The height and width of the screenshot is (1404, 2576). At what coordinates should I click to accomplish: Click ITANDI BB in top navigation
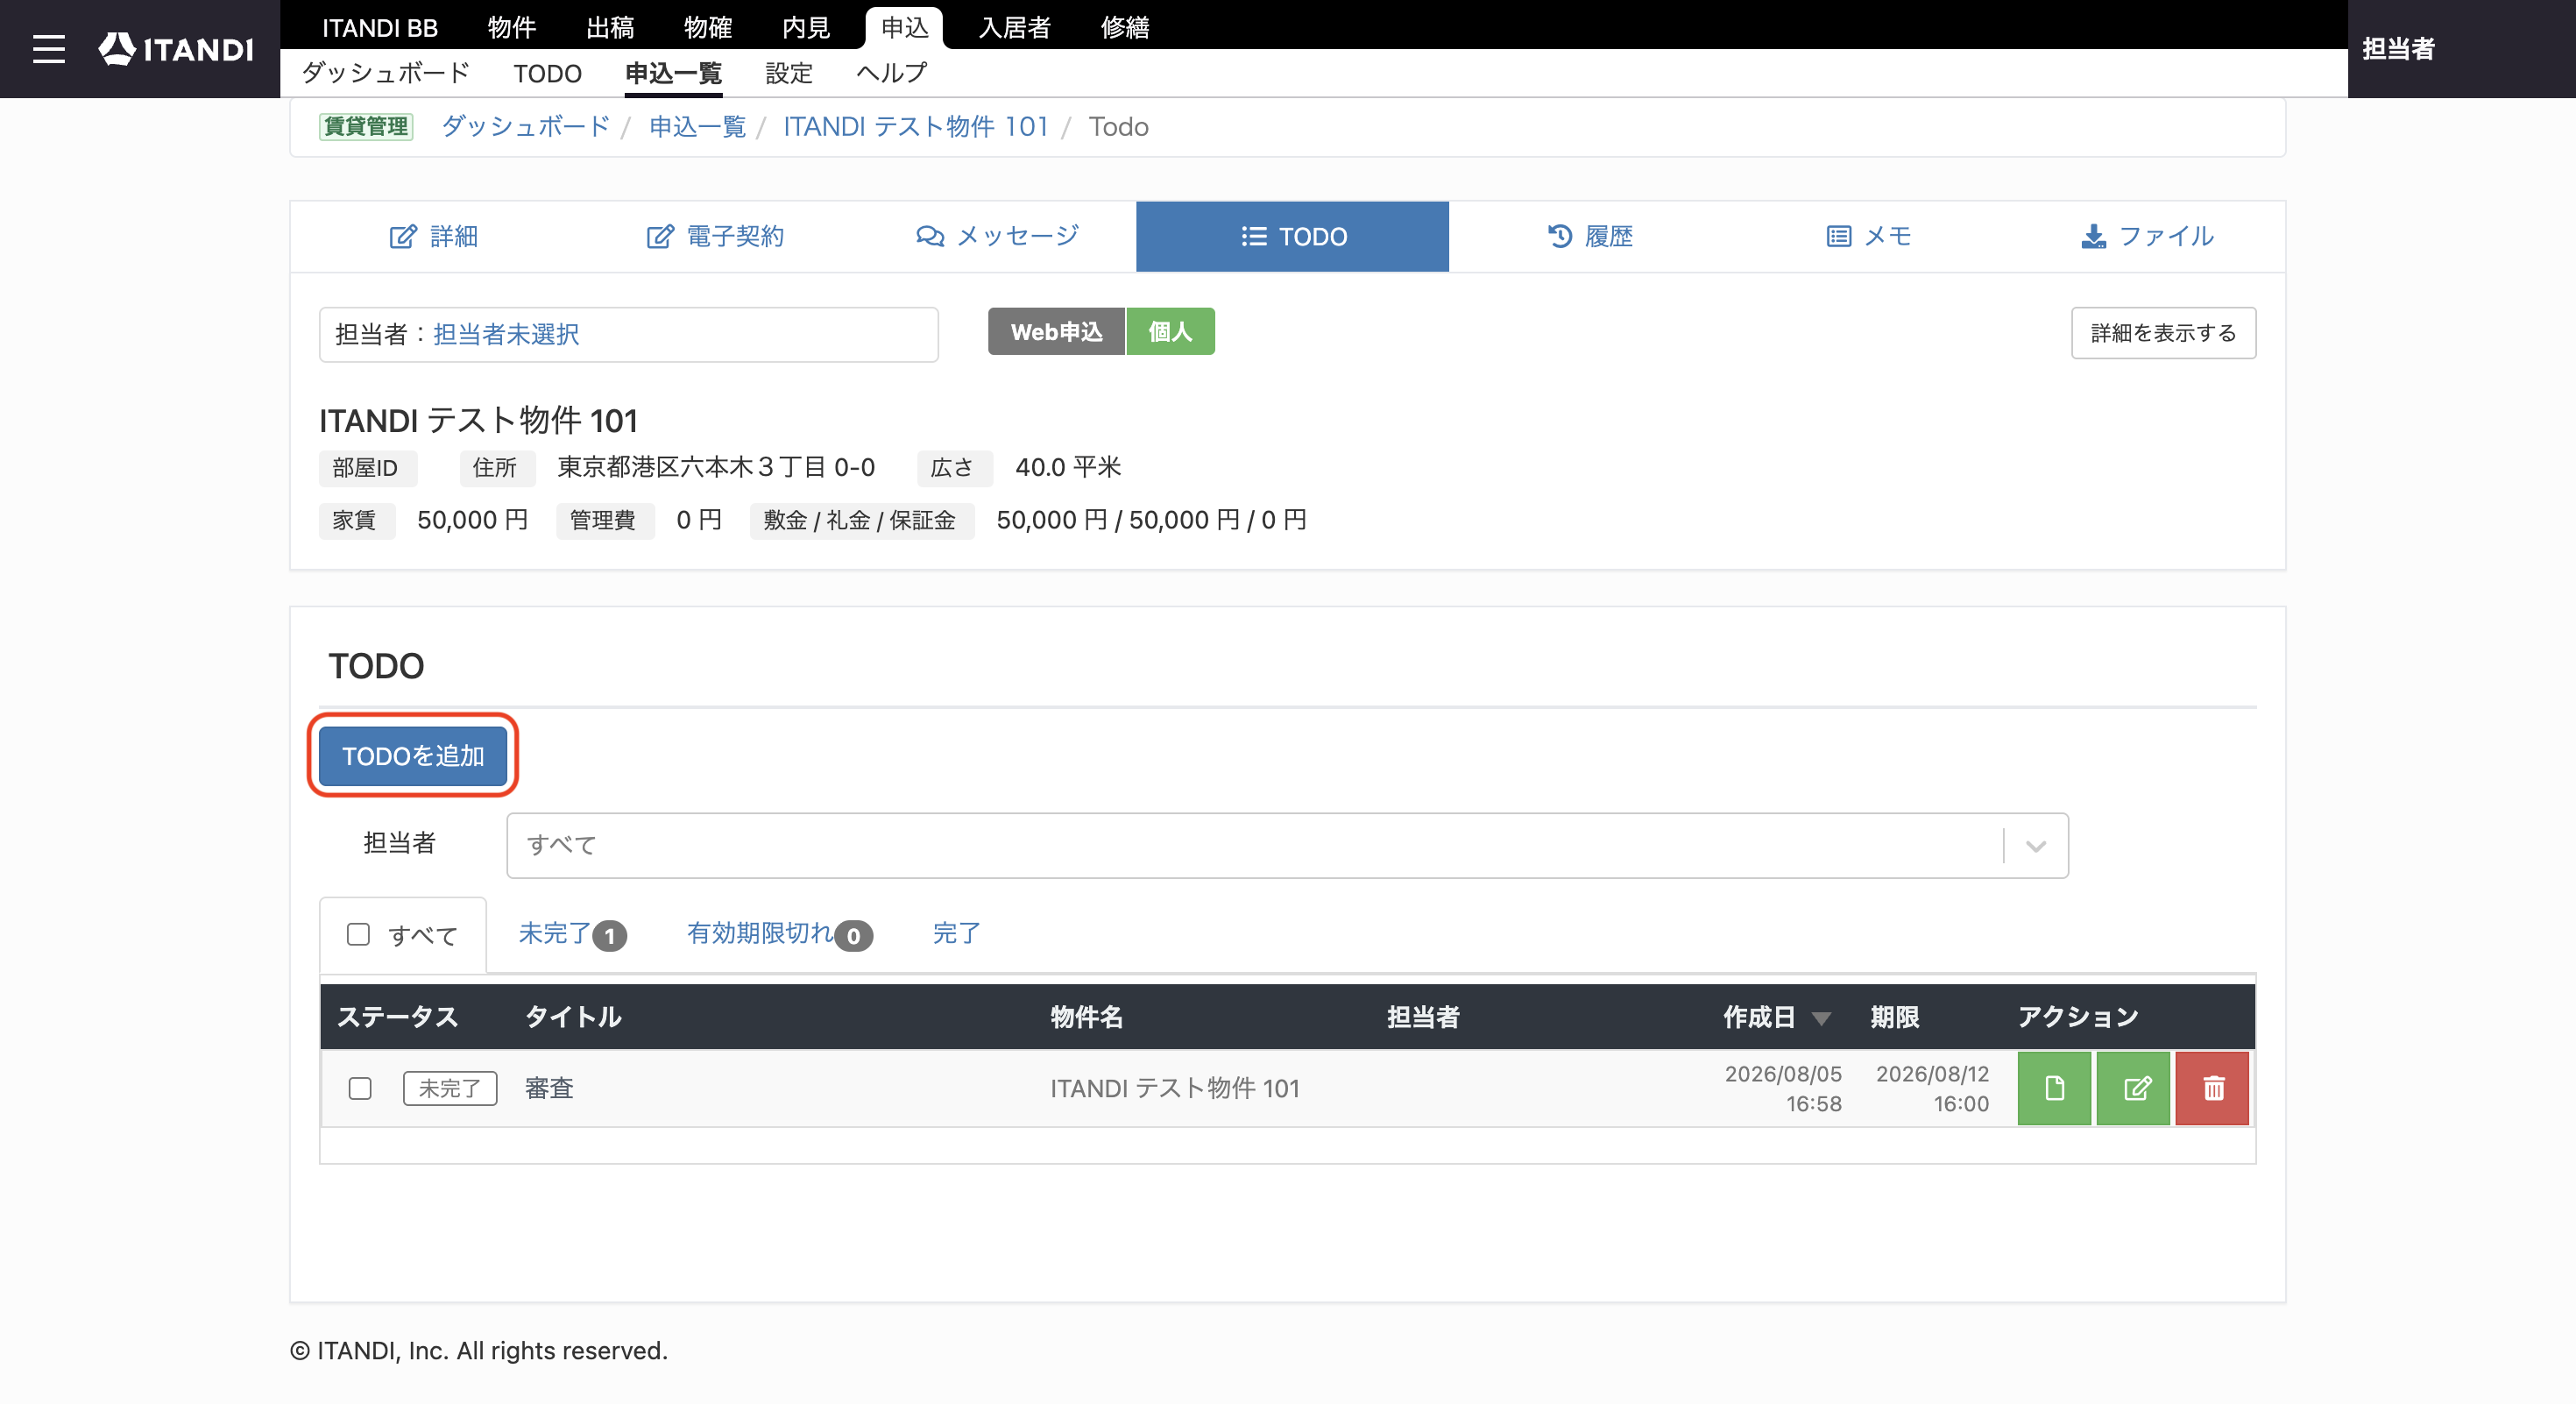[380, 27]
